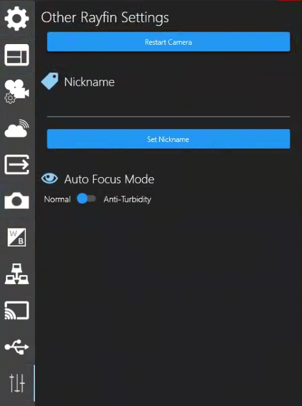Click the tag icon next to Nickname
The height and width of the screenshot is (406, 302).
(x=50, y=81)
